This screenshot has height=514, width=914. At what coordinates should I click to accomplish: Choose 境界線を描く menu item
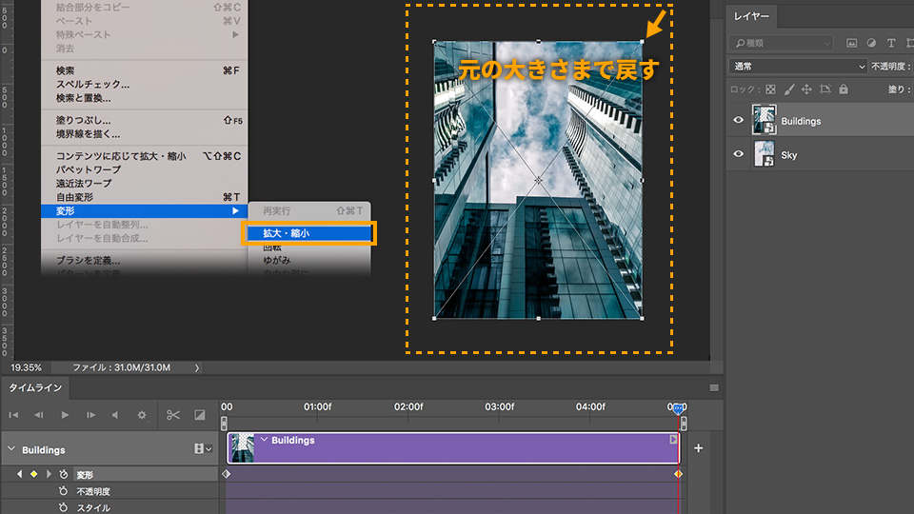(x=144, y=134)
